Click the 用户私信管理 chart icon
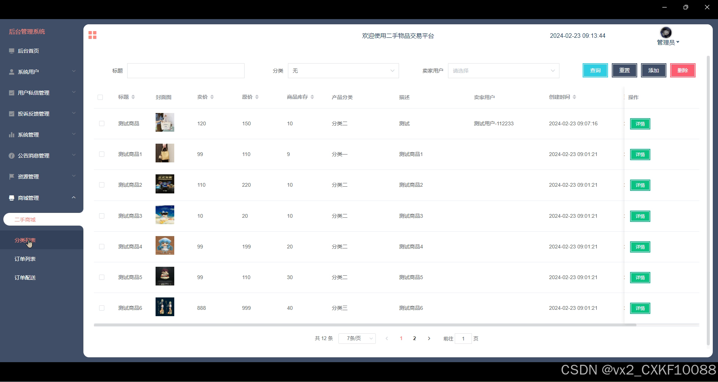The image size is (718, 382). pos(12,93)
